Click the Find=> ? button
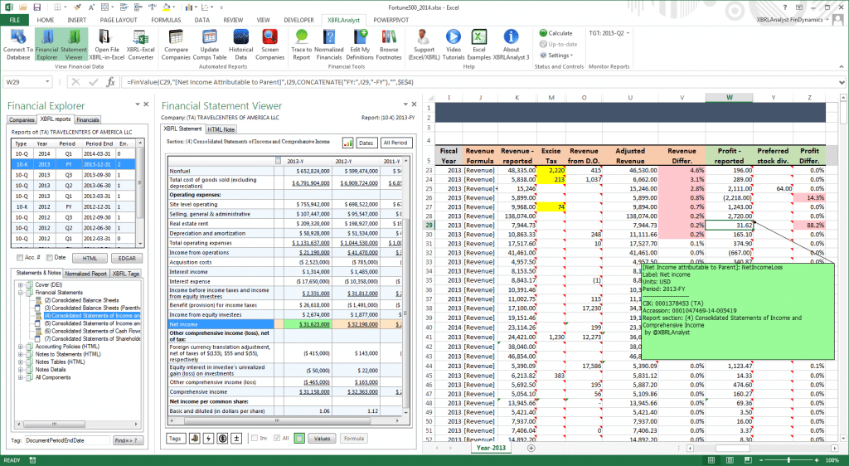The image size is (849, 466). click(x=129, y=440)
